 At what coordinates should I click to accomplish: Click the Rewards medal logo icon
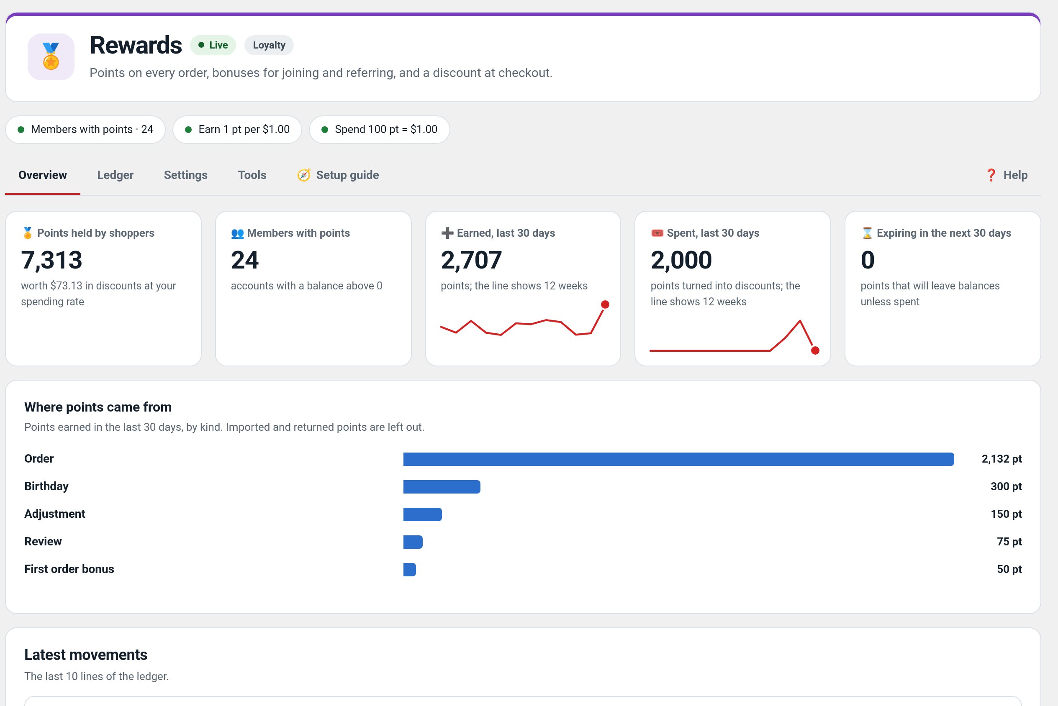[51, 57]
